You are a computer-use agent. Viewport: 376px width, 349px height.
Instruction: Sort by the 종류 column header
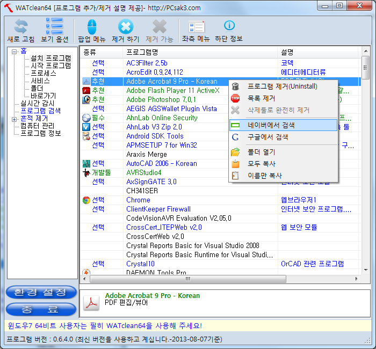click(101, 52)
